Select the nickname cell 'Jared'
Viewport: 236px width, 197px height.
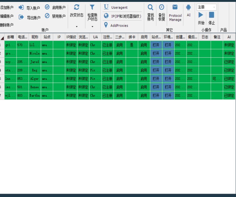[x=35, y=62]
